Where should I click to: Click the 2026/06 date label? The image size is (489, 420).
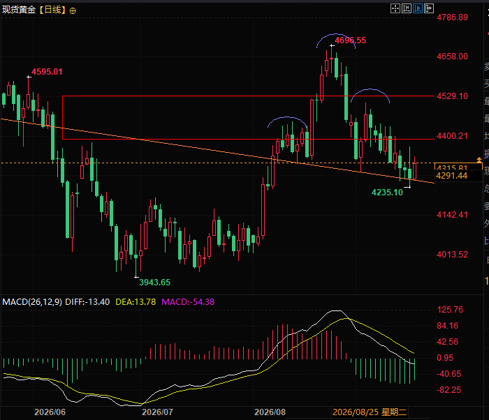[50, 412]
